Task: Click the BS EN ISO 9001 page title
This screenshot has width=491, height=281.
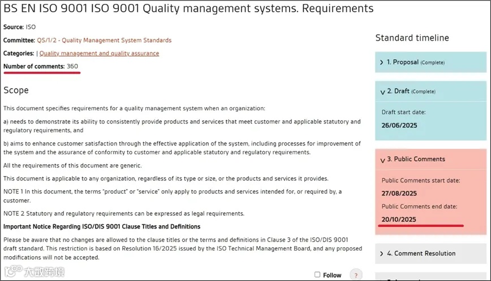Action: [x=188, y=8]
